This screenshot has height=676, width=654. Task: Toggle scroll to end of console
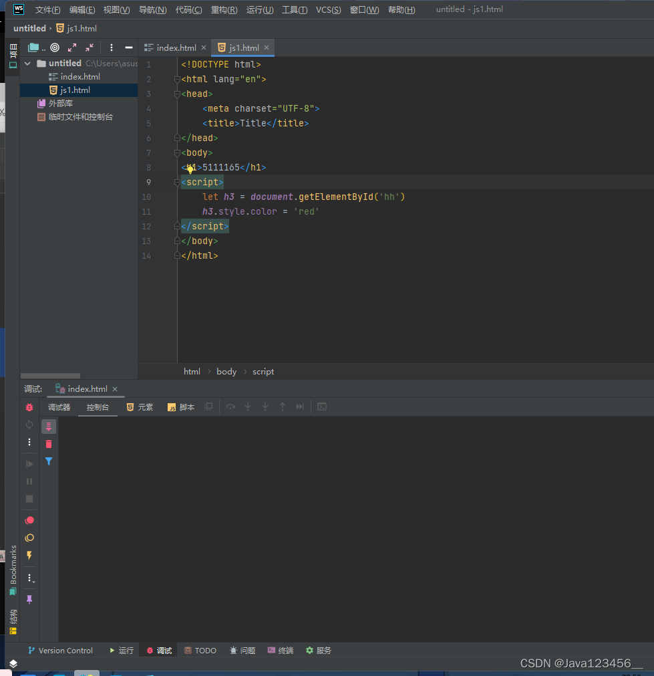[x=49, y=427]
